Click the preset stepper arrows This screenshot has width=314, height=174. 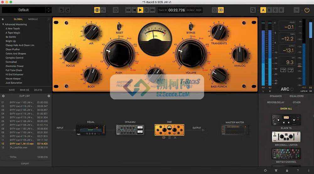48,10
